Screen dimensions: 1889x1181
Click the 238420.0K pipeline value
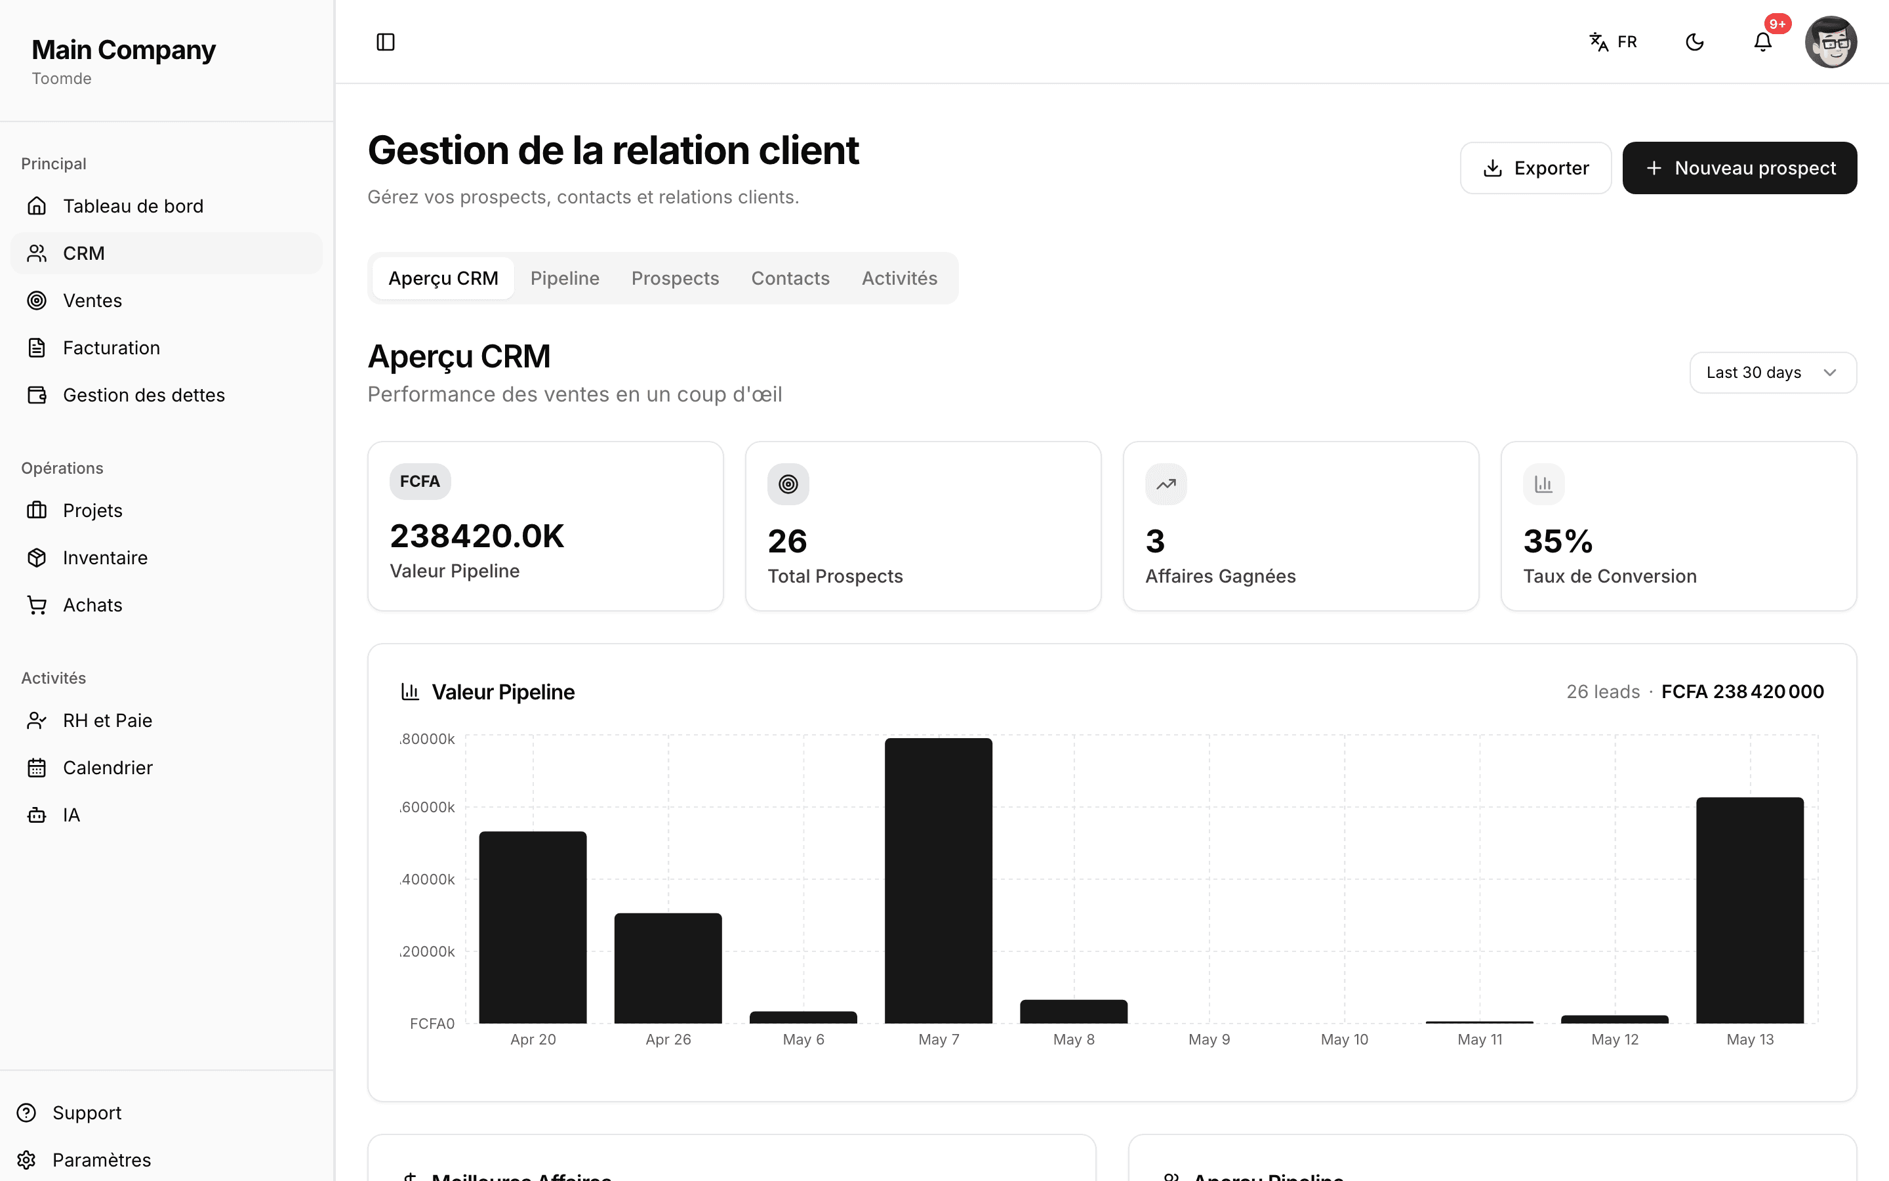click(x=477, y=536)
